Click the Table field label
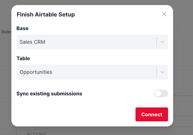The width and height of the screenshot is (193, 135). click(23, 58)
